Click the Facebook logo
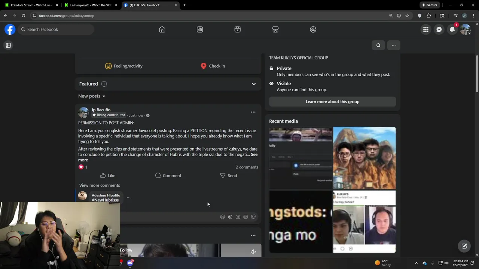Viewport: 479px width, 269px height. (10, 30)
